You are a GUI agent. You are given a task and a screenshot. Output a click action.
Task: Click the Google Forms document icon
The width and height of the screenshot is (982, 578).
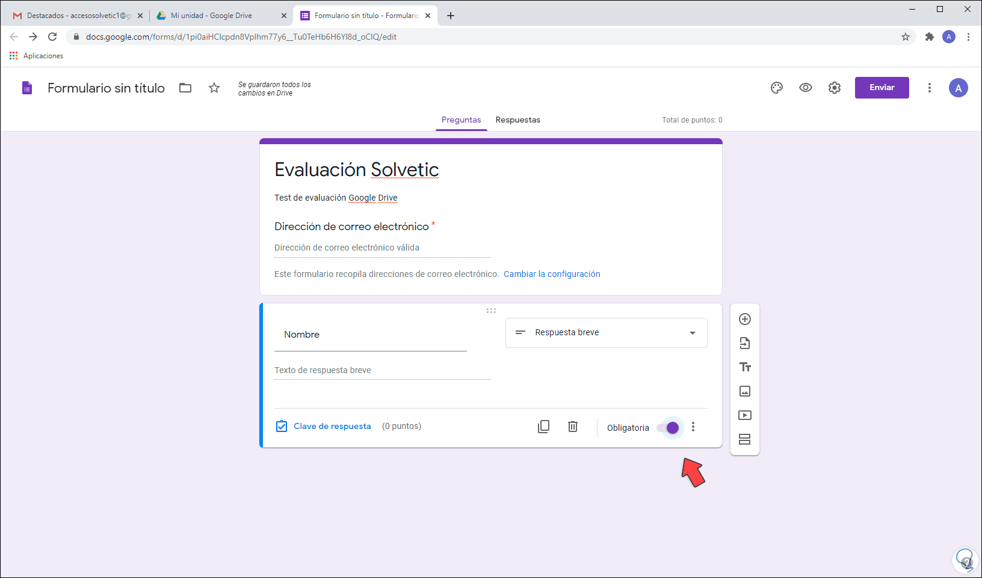(x=27, y=88)
